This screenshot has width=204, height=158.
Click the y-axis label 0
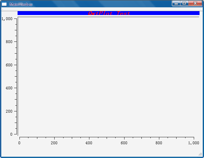[x=11, y=134]
